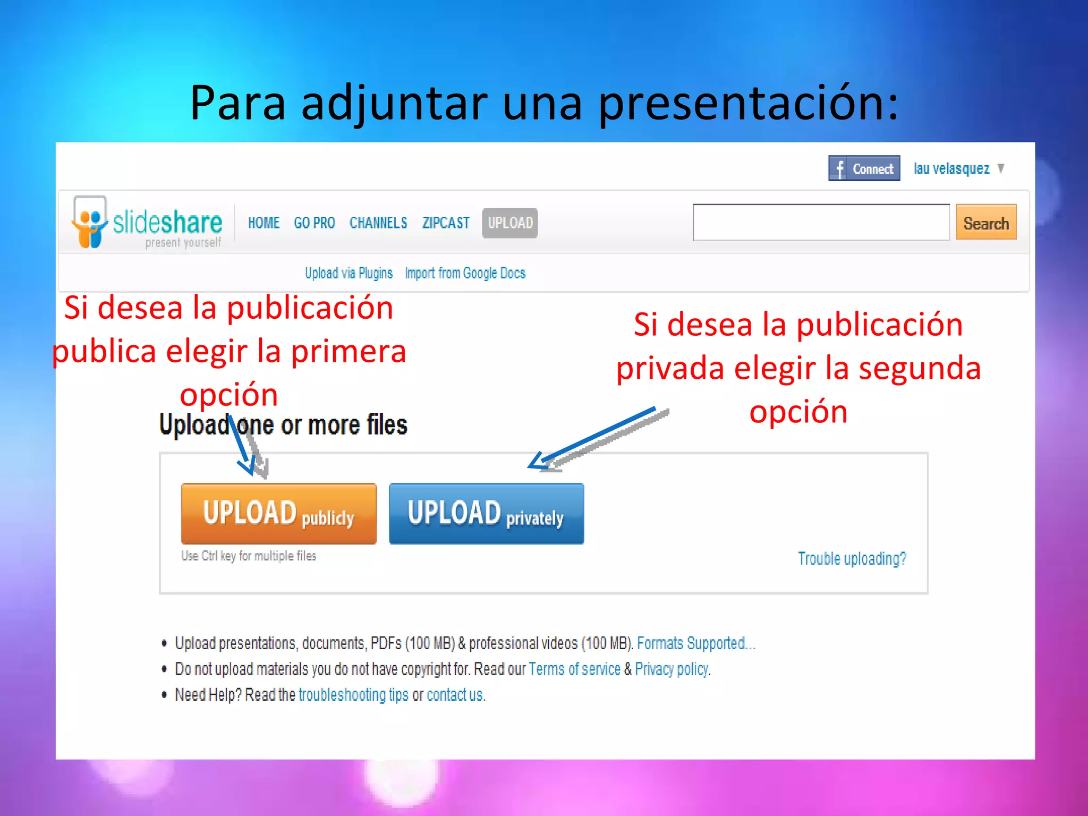Image resolution: width=1088 pixels, height=816 pixels.
Task: Click the 'Upload one or more files' heading
Action: coord(283,425)
